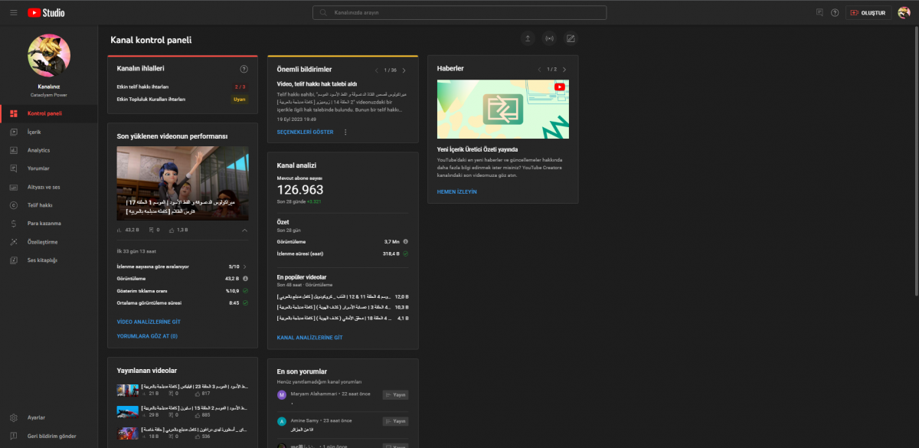
Task: Click the 43,2 B views stat under latest video
Action: (127, 230)
